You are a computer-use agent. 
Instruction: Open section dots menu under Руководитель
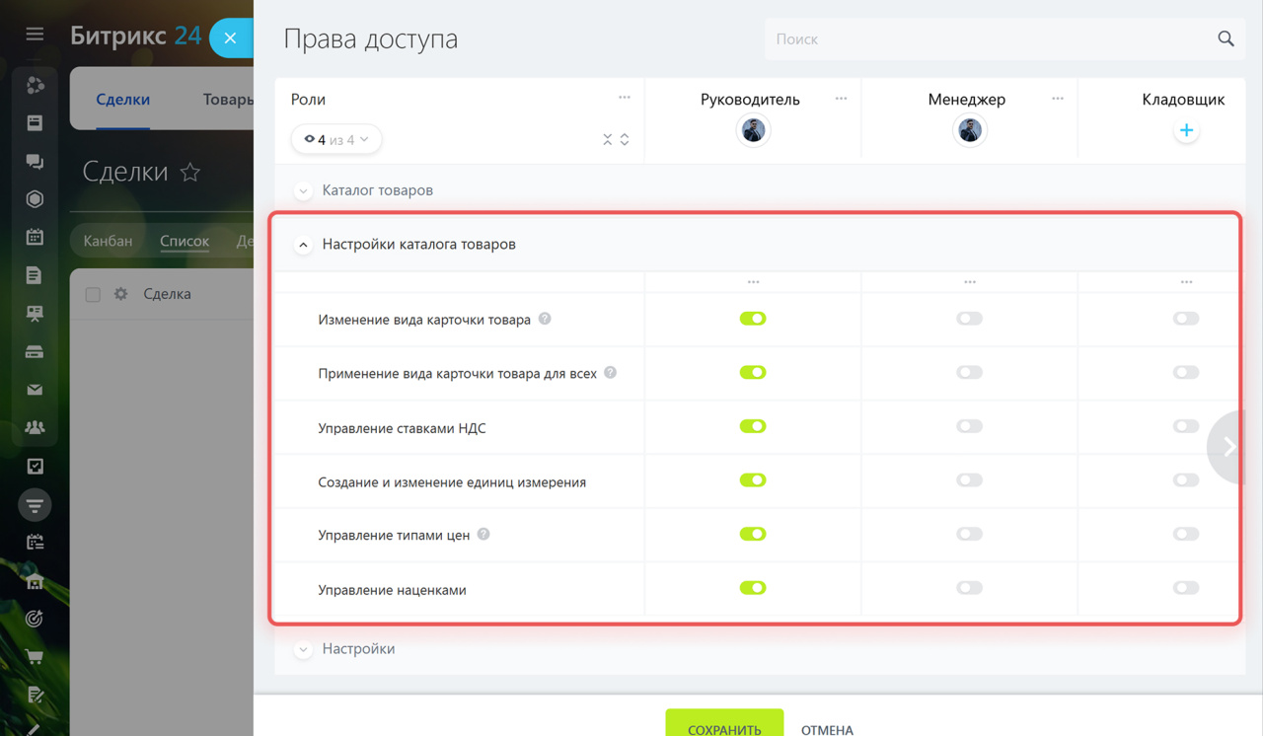tap(753, 282)
